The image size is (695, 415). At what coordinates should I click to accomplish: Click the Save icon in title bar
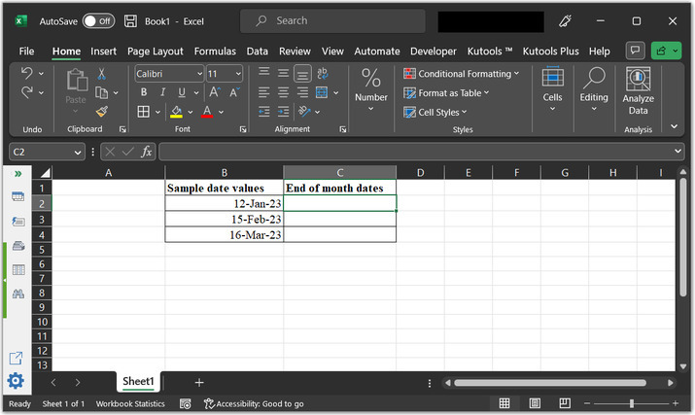[130, 20]
